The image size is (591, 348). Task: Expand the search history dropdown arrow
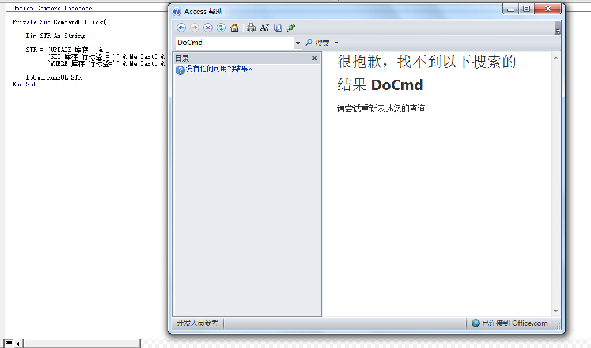coord(298,43)
